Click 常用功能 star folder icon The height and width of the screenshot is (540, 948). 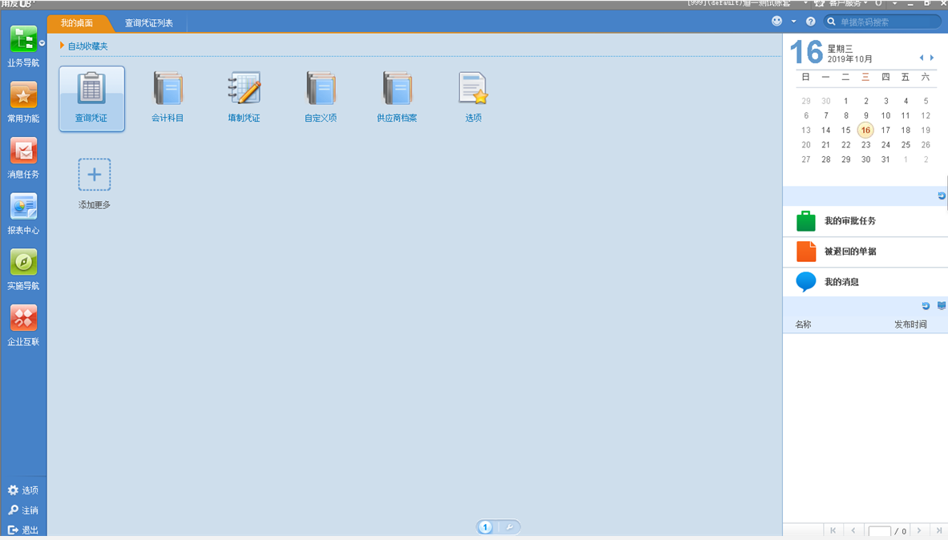pos(23,96)
